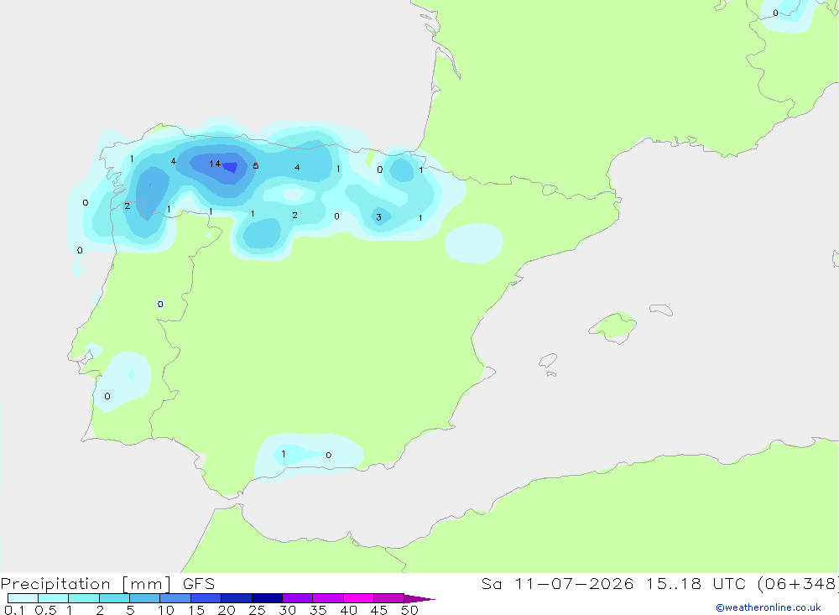Pick the 5–10 mm legend color swatch
Image resolution: width=839 pixels, height=615 pixels.
pos(144,598)
